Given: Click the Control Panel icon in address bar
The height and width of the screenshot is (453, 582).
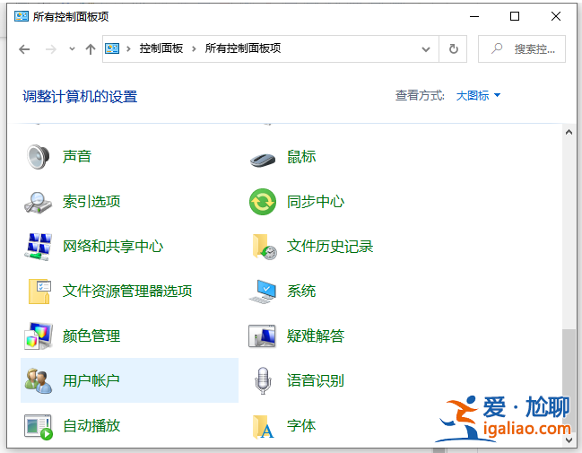Looking at the screenshot, I should 112,48.
